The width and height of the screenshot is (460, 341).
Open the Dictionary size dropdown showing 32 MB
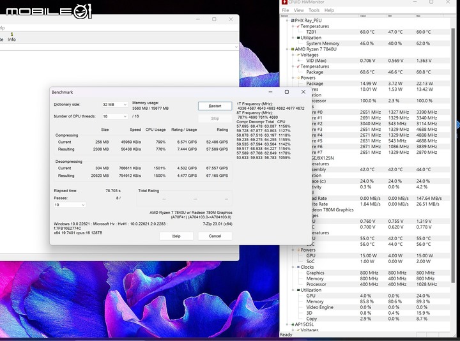click(115, 104)
